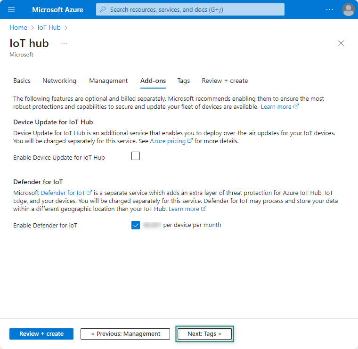Open the Azure pricing link
Viewport: 358px width, 349px height.
(168, 141)
